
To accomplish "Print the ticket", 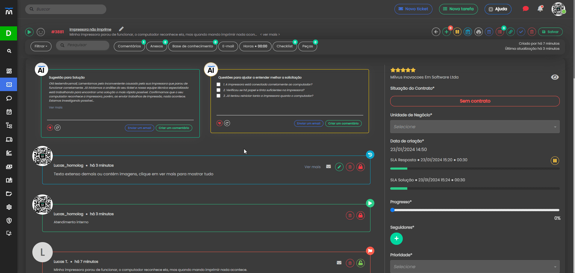I will [479, 32].
